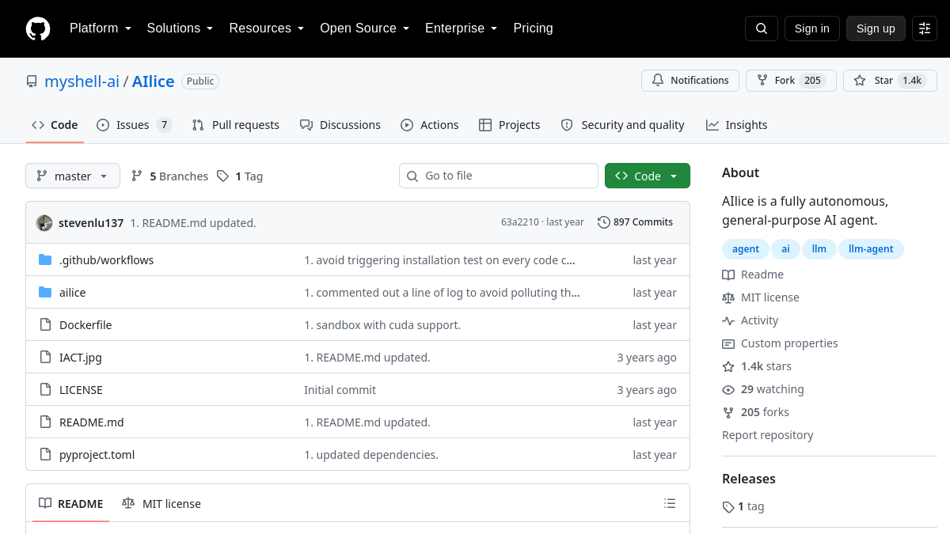Star the AIlice repository

pyautogui.click(x=890, y=81)
